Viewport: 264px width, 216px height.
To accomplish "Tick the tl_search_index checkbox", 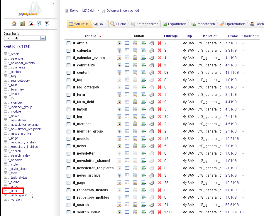I will (68, 212).
